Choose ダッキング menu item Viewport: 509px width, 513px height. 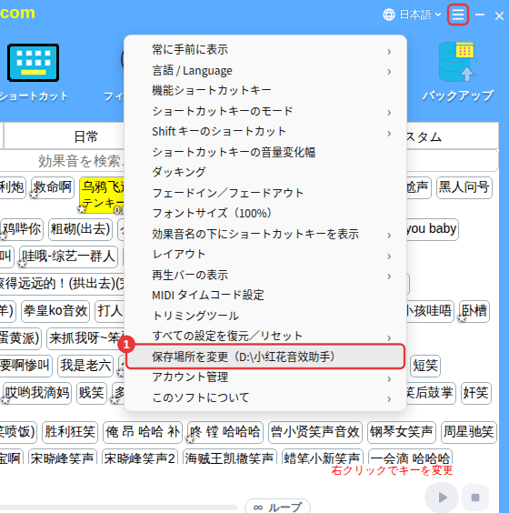265,173
